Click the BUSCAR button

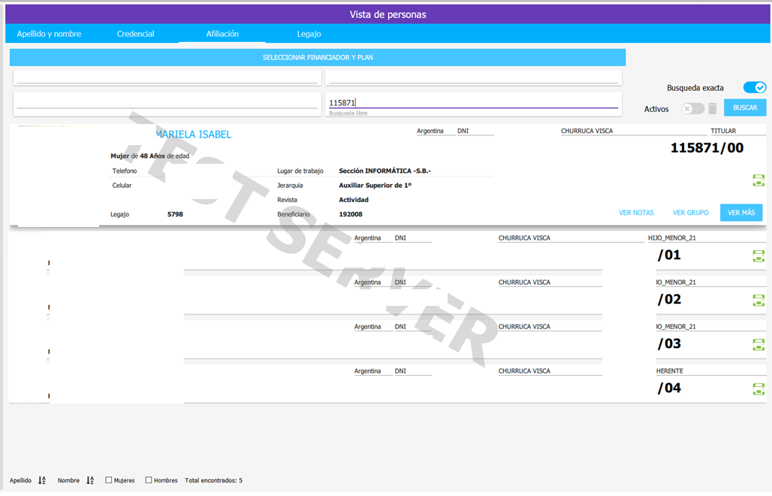click(745, 108)
